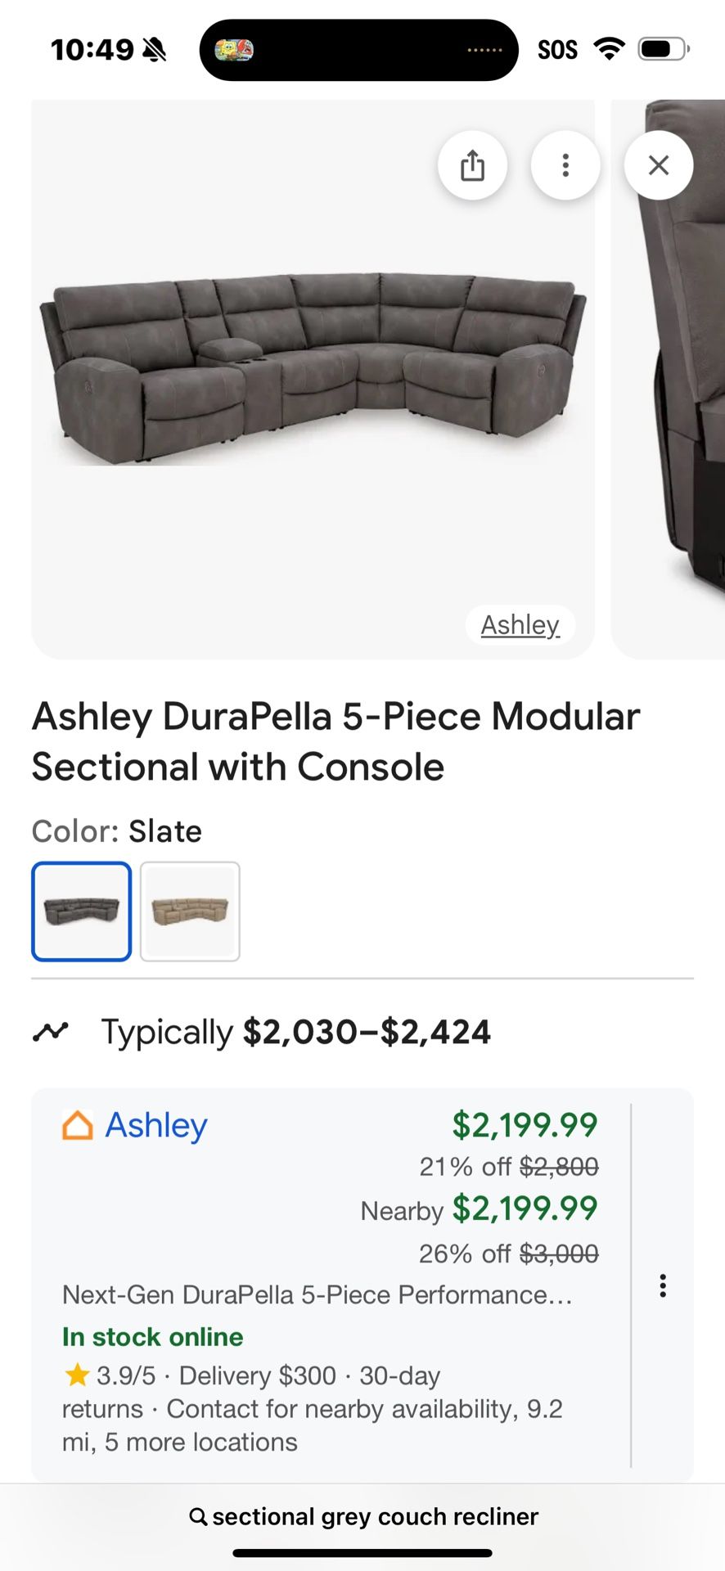Image resolution: width=725 pixels, height=1571 pixels.
Task: Tap the Nearby $2,199.99 price
Action: pyautogui.click(x=525, y=1209)
